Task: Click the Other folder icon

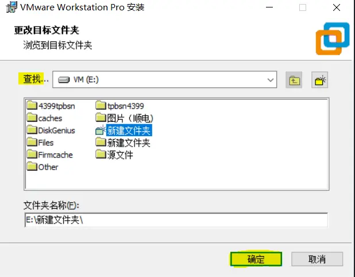Action: (x=32, y=167)
